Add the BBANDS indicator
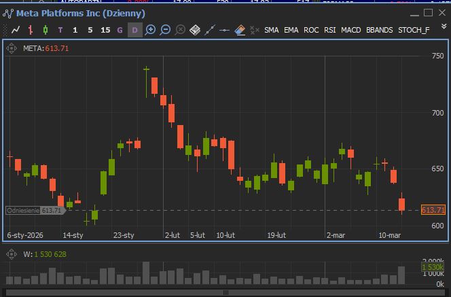This screenshot has width=451, height=297. coord(379,30)
